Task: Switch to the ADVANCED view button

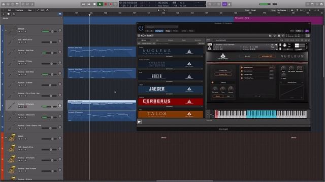Action: (x=267, y=56)
